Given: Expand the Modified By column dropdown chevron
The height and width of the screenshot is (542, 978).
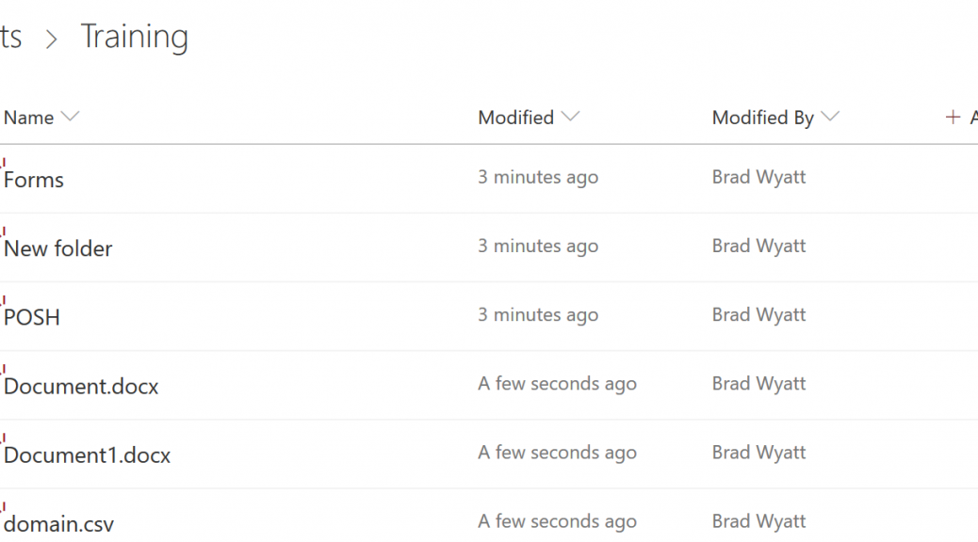Looking at the screenshot, I should pos(830,117).
